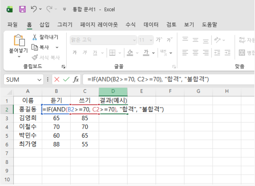
Task: Toggle underline (가) formatting button
Action: click(x=95, y=53)
